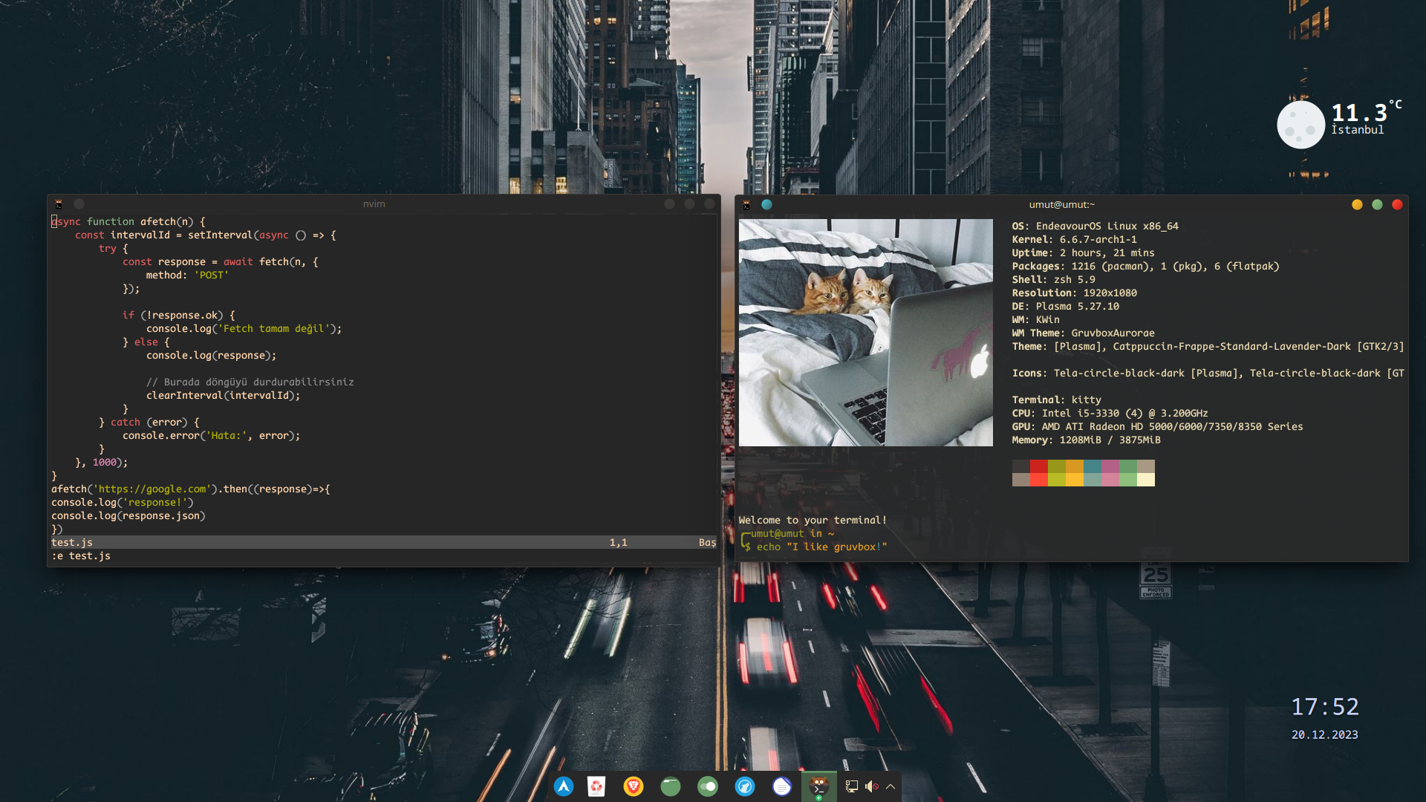Toggle pin dot on nvim window titlebar
1426x802 pixels.
(79, 203)
